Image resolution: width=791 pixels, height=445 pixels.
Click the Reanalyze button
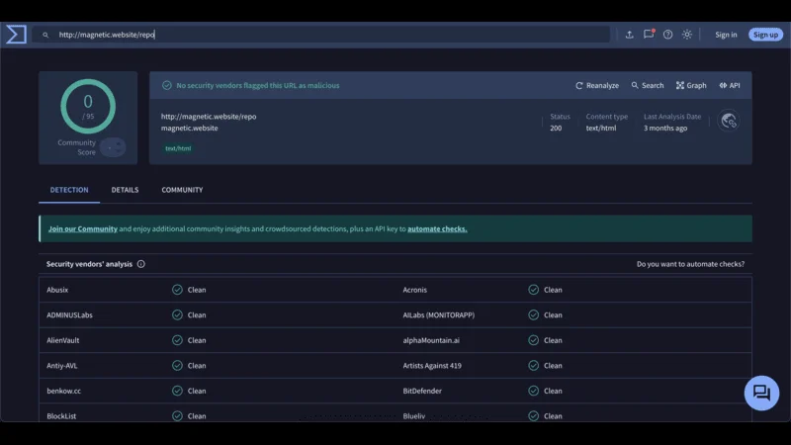pyautogui.click(x=597, y=86)
